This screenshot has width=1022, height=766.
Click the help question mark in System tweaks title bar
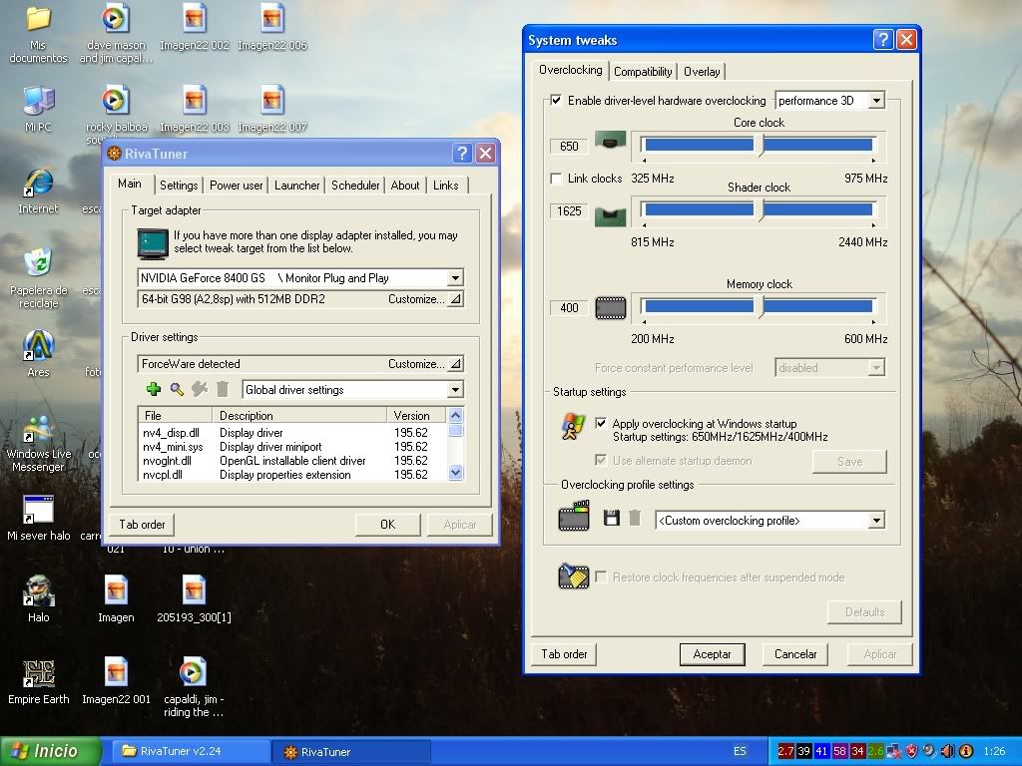click(882, 40)
